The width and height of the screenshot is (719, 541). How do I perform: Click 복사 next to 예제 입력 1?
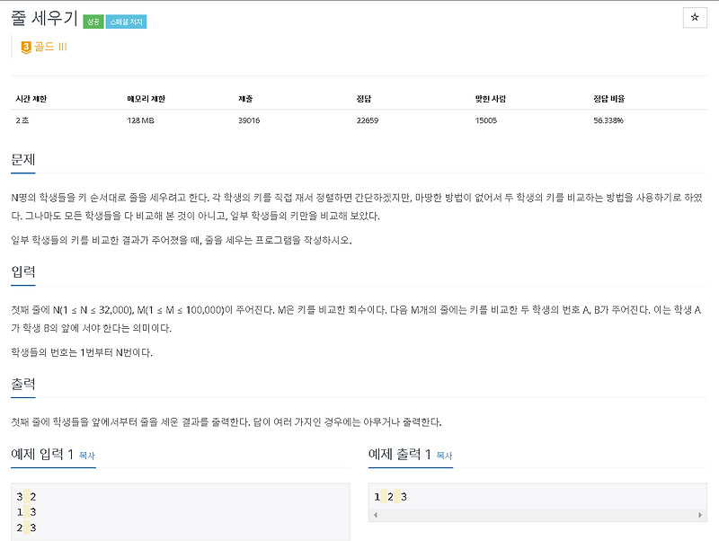[89, 457]
